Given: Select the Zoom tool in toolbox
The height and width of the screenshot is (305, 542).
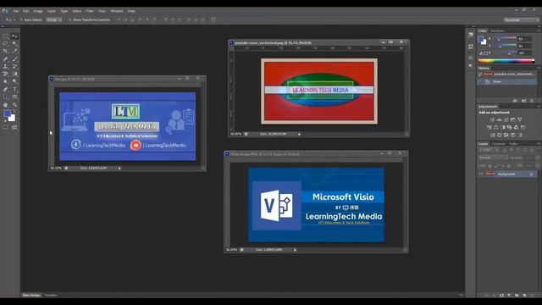Looking at the screenshot, I should pyautogui.click(x=14, y=104).
